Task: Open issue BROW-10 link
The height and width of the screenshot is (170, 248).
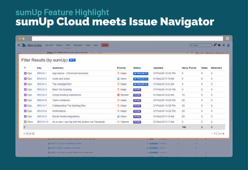Action: (x=42, y=122)
